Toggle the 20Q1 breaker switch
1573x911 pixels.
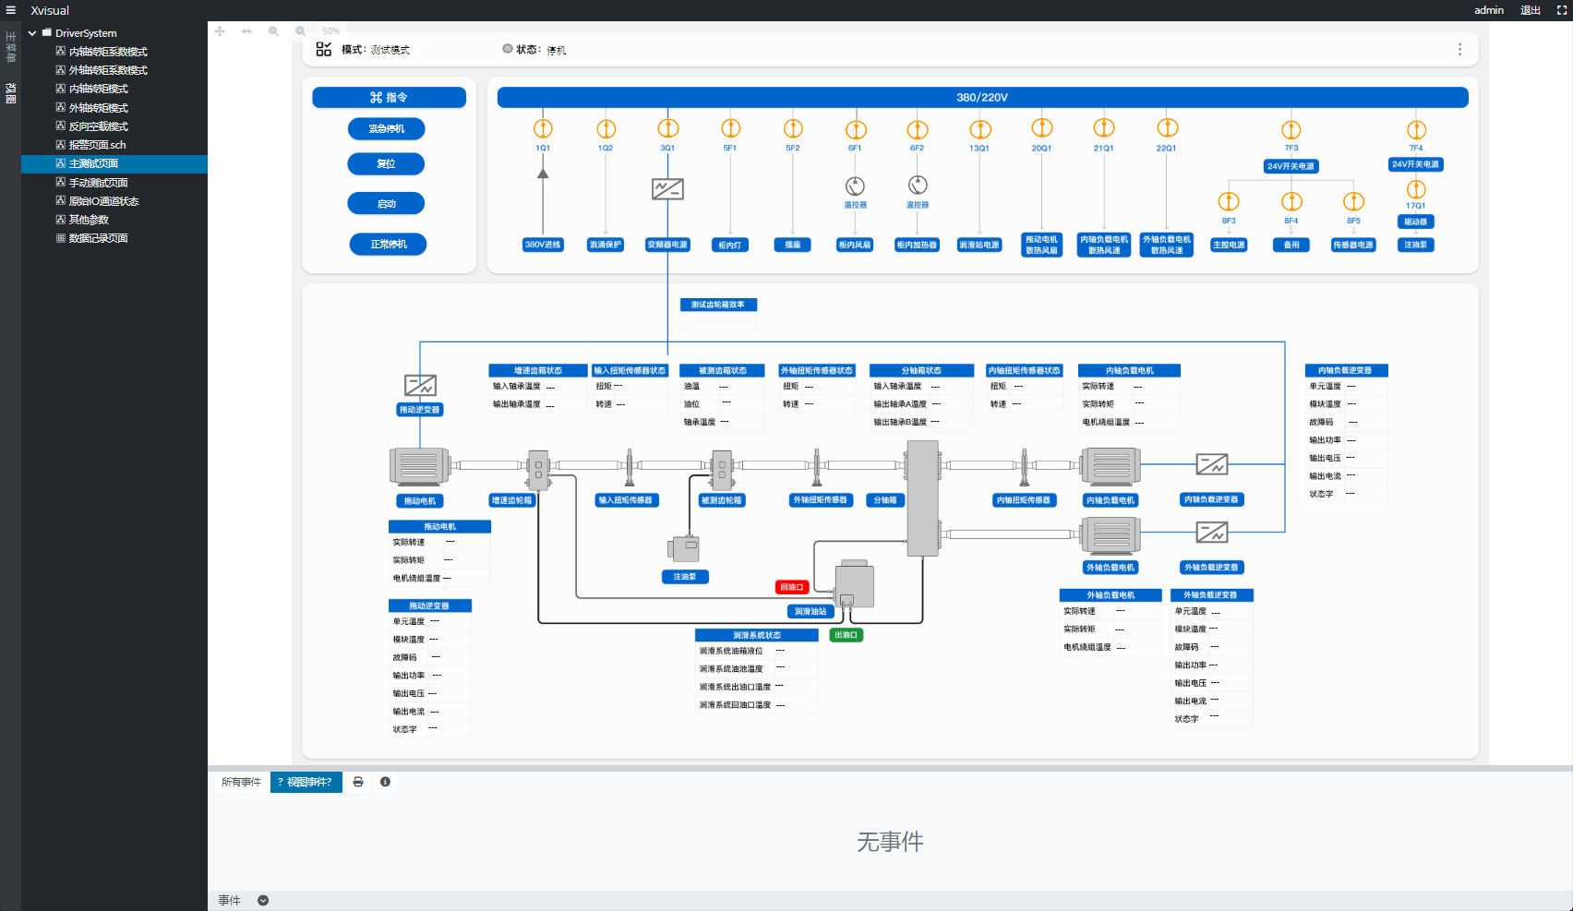click(1042, 128)
